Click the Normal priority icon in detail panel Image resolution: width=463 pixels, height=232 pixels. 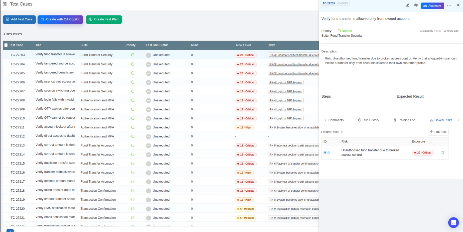(x=339, y=31)
